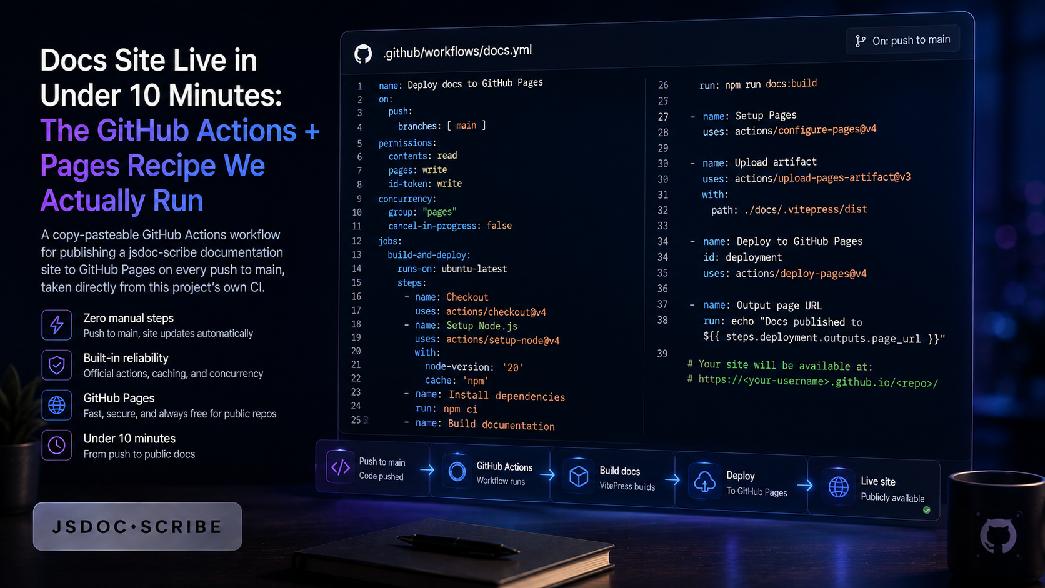Select the 'Publicly available' label
Image resolution: width=1045 pixels, height=588 pixels.
(x=892, y=497)
